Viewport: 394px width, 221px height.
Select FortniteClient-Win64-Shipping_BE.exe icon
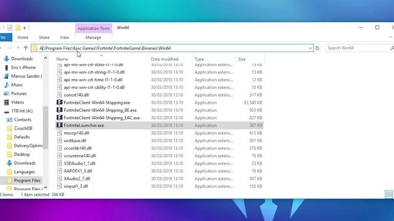tap(59, 110)
